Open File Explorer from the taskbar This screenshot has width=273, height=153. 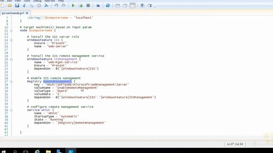point(48,151)
